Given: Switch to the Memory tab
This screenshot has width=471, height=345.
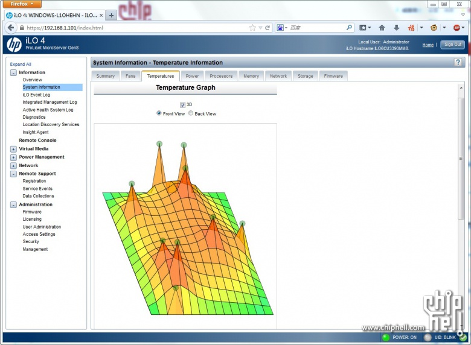Looking at the screenshot, I should pyautogui.click(x=251, y=76).
